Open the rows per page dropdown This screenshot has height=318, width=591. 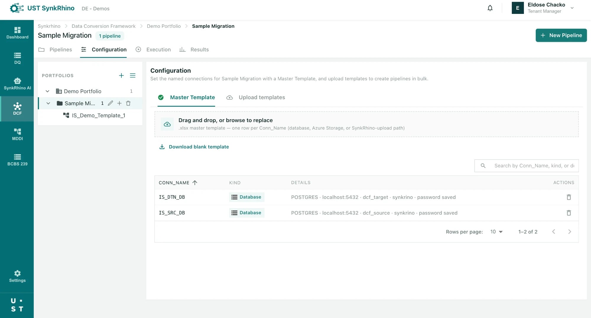point(496,232)
